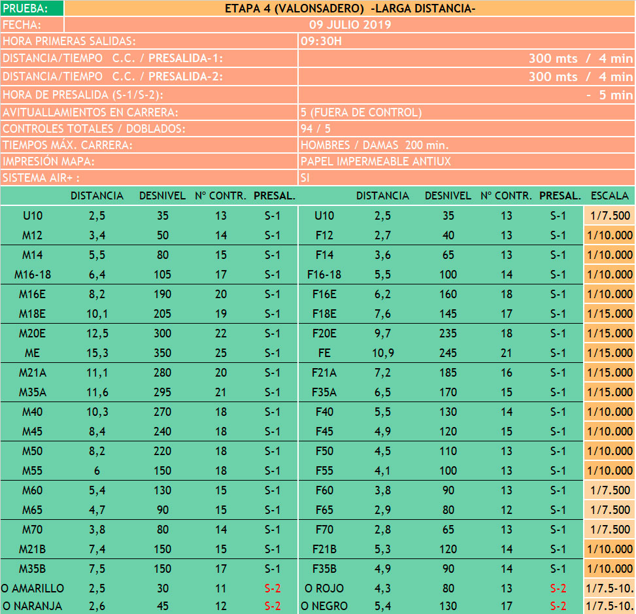Select the 09 JULIO 2019 date cell
The height and width of the screenshot is (614, 636).
point(350,25)
